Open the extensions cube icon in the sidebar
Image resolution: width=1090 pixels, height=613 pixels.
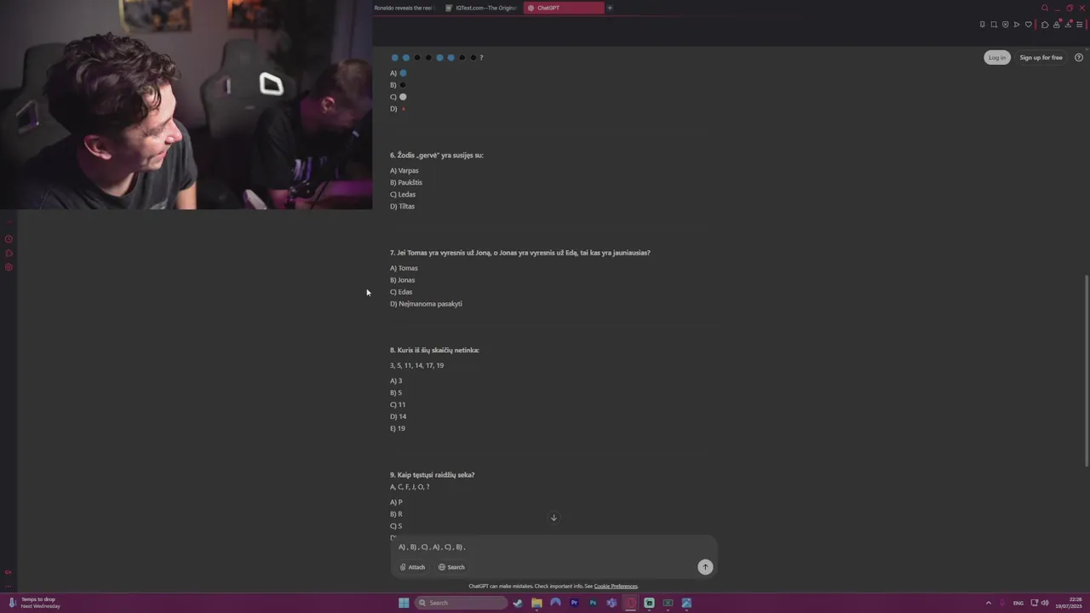(9, 253)
